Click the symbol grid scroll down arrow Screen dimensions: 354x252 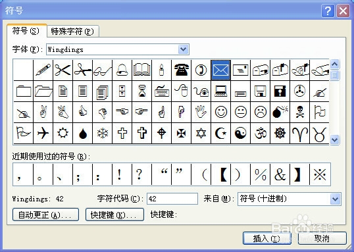[x=334, y=139]
